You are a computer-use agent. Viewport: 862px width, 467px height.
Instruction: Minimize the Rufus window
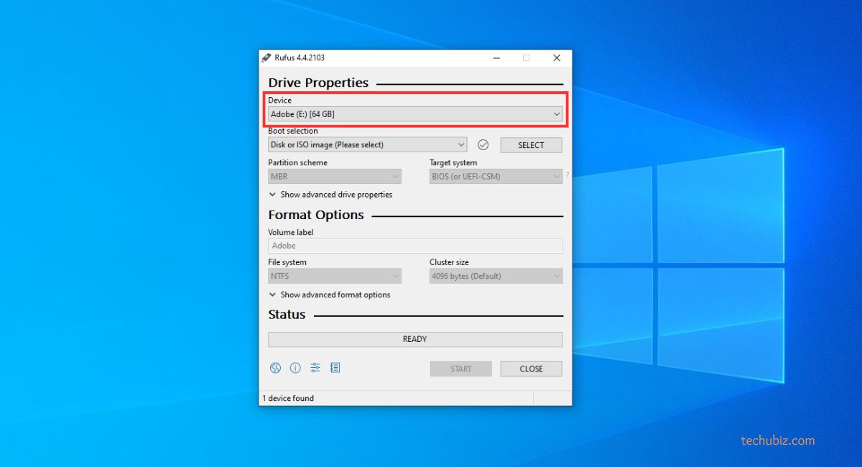(496, 57)
